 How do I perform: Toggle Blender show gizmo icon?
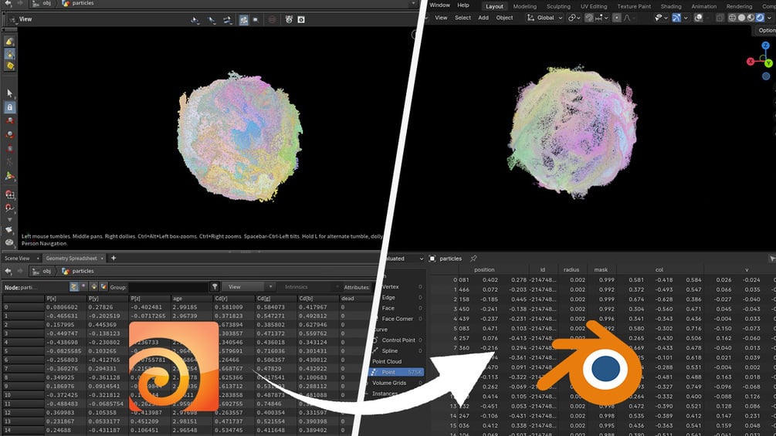point(676,18)
